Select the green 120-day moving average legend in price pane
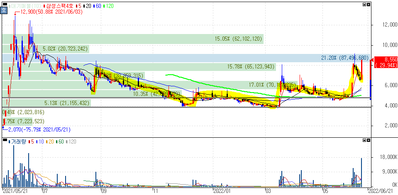Screen dimensions: 398x195 [109, 5]
